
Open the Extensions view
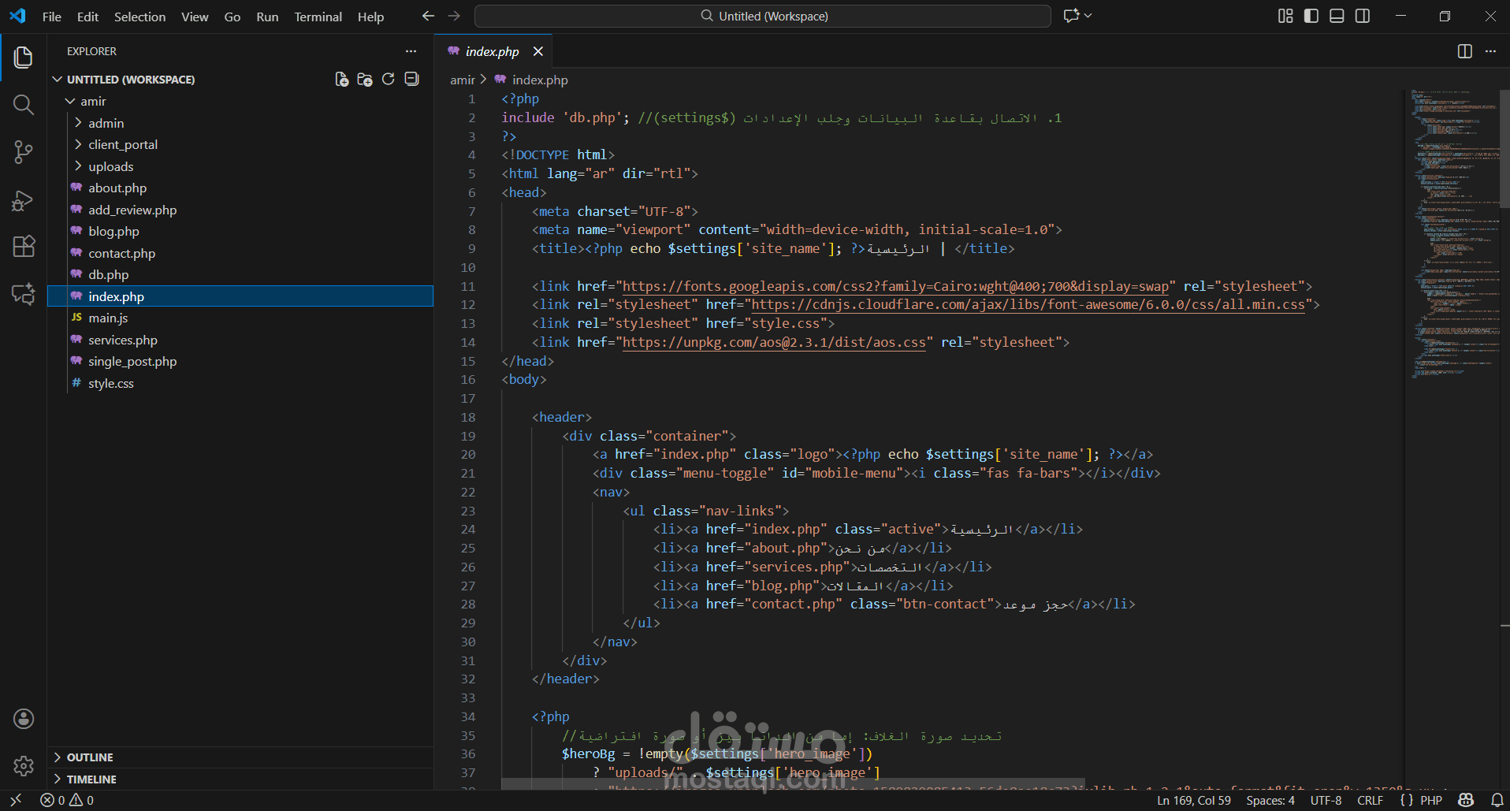coord(24,247)
